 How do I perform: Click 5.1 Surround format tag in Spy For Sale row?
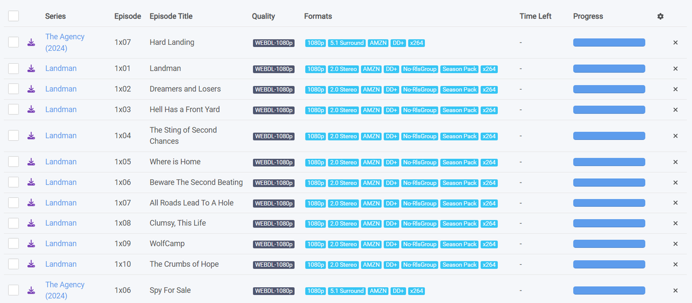click(x=347, y=291)
